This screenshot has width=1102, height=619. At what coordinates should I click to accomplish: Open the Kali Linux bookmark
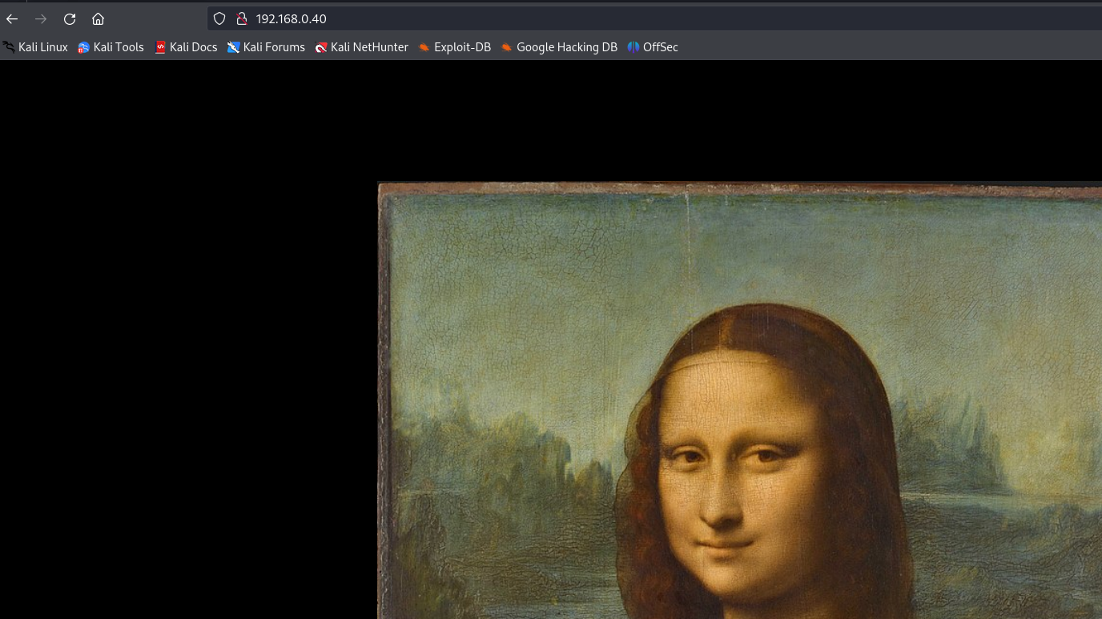[35, 47]
